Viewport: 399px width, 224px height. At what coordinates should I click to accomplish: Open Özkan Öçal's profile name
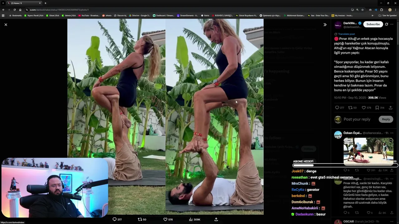pyautogui.click(x=352, y=133)
